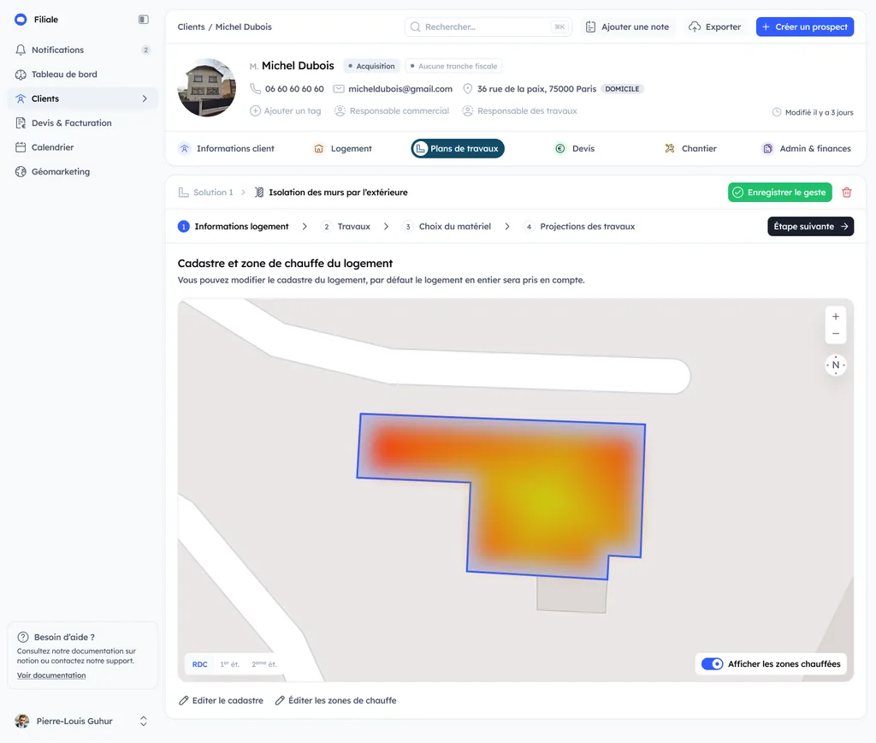The image size is (876, 743).
Task: Click Étape suivante button
Action: pos(811,227)
